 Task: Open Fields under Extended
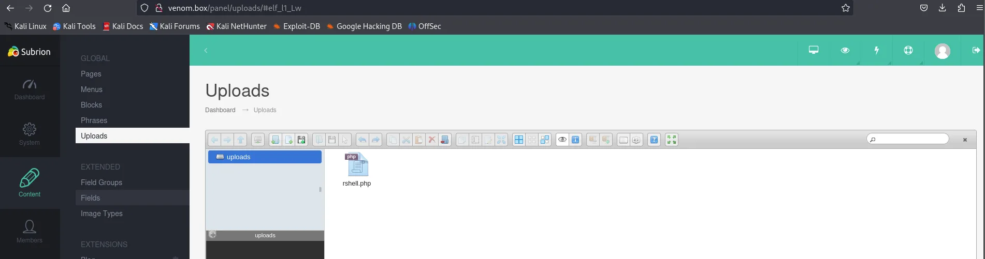pos(132,198)
